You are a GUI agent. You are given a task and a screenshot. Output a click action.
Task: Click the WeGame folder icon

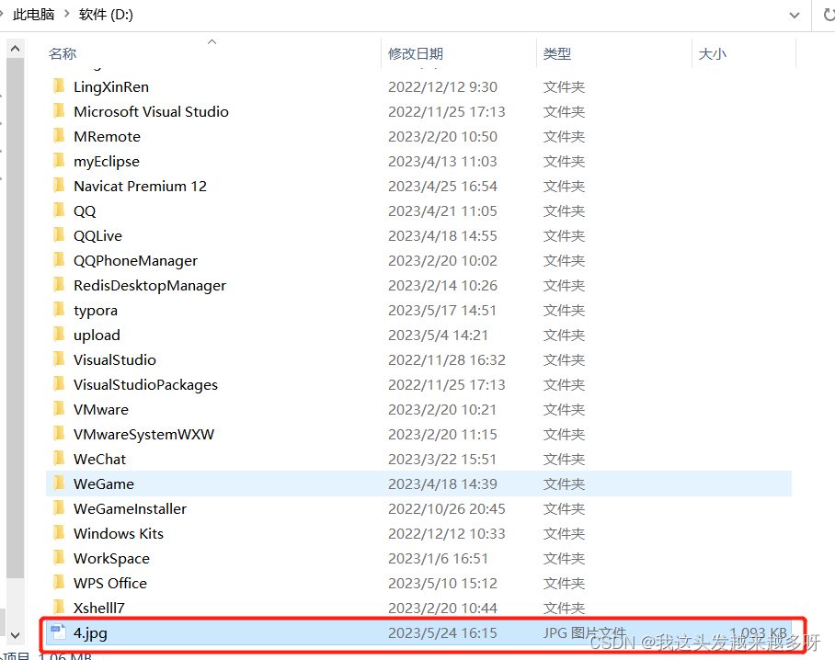coord(59,484)
